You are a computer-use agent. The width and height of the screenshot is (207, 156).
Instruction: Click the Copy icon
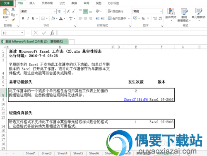point(13,15)
